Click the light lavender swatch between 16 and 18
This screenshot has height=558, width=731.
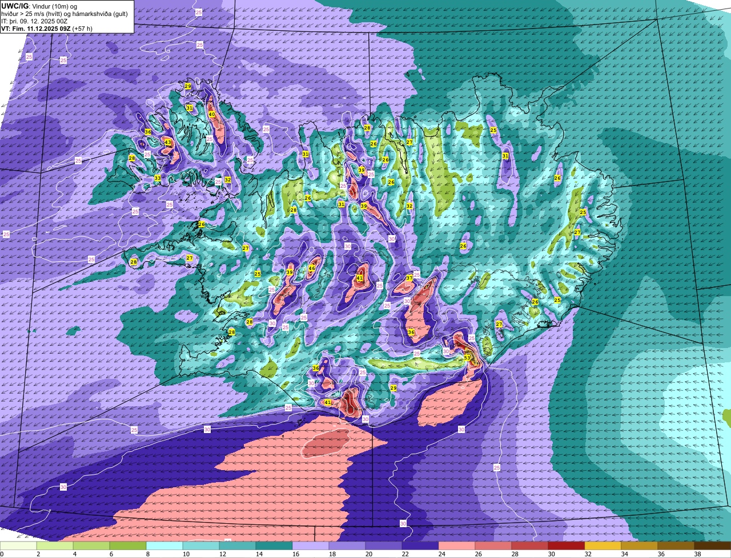click(x=311, y=545)
